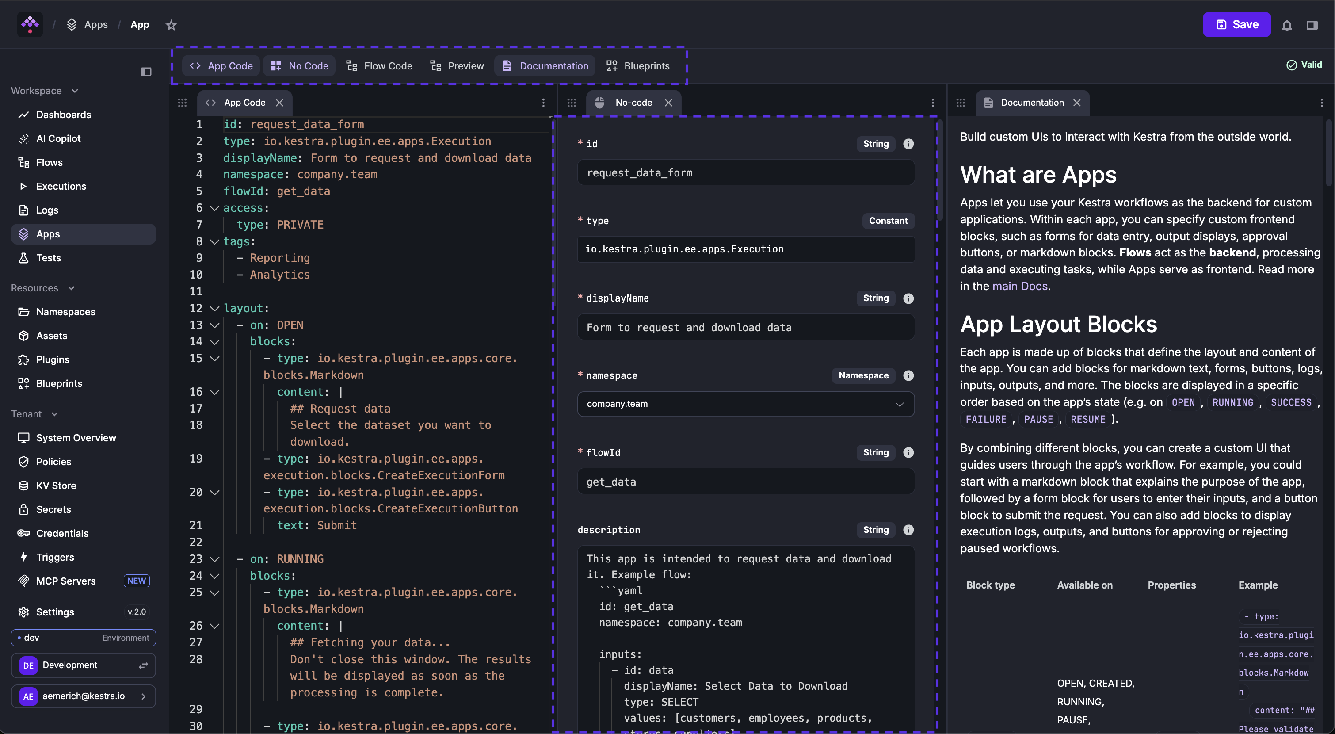Open Settings in sidebar

(x=84, y=612)
